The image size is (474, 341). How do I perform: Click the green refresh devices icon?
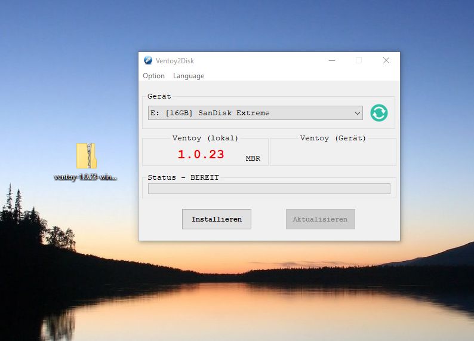coord(378,113)
